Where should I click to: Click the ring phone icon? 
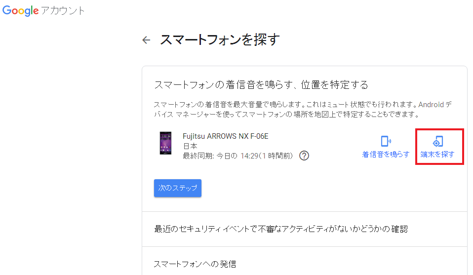386,141
